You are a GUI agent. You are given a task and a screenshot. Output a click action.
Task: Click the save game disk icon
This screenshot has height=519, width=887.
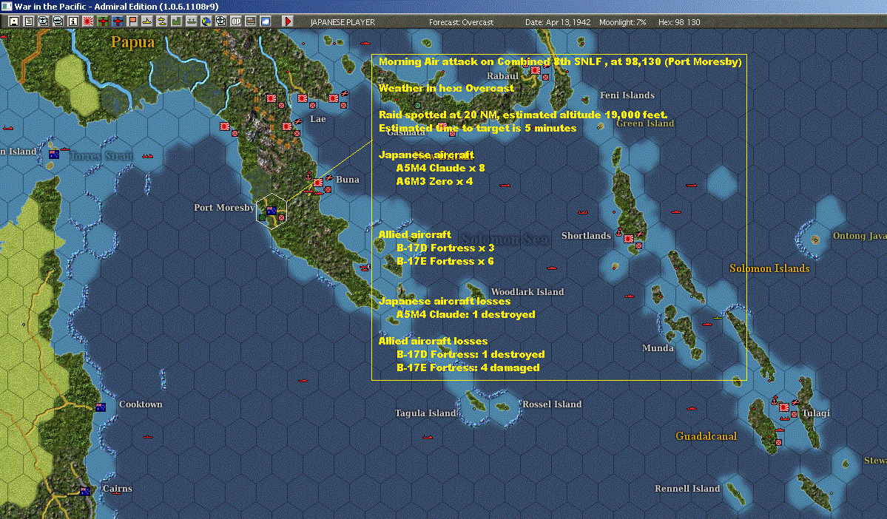[15, 21]
